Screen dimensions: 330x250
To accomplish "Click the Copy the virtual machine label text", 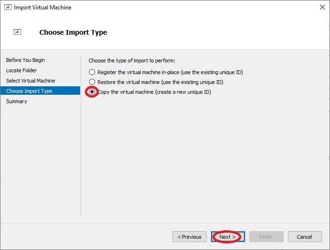I will [x=154, y=92].
